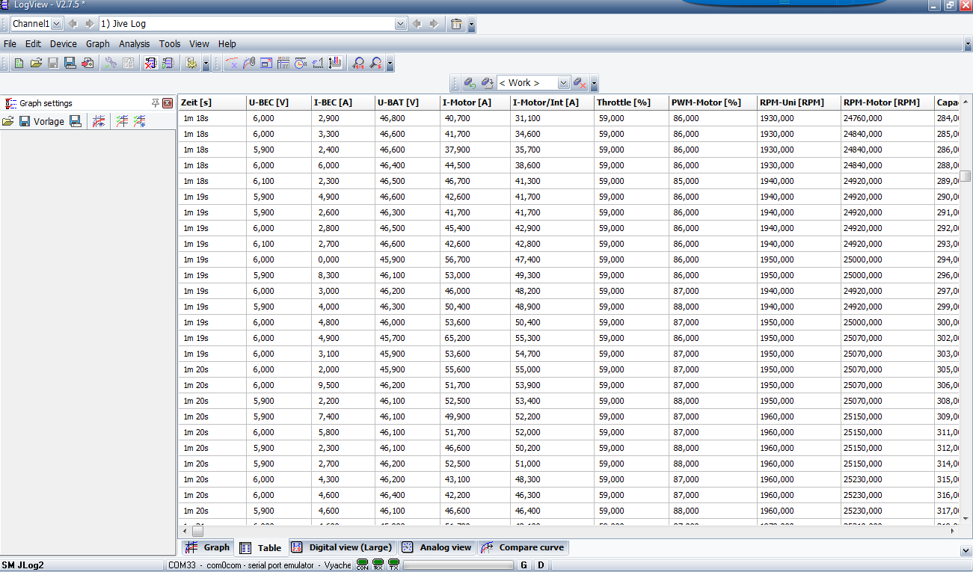Click the blue Save As disk icon
Screen dimensions: 973x572
[70, 64]
